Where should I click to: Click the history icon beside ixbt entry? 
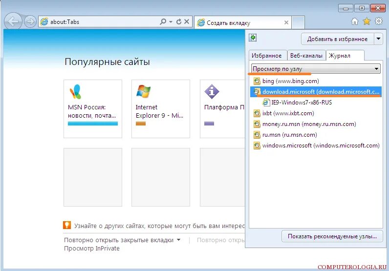pyautogui.click(x=257, y=113)
